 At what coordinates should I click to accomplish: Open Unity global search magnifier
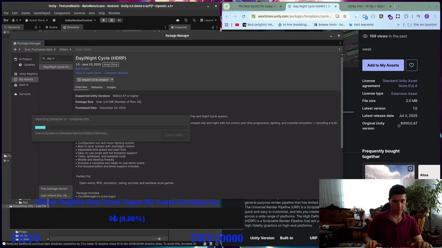pos(194,20)
